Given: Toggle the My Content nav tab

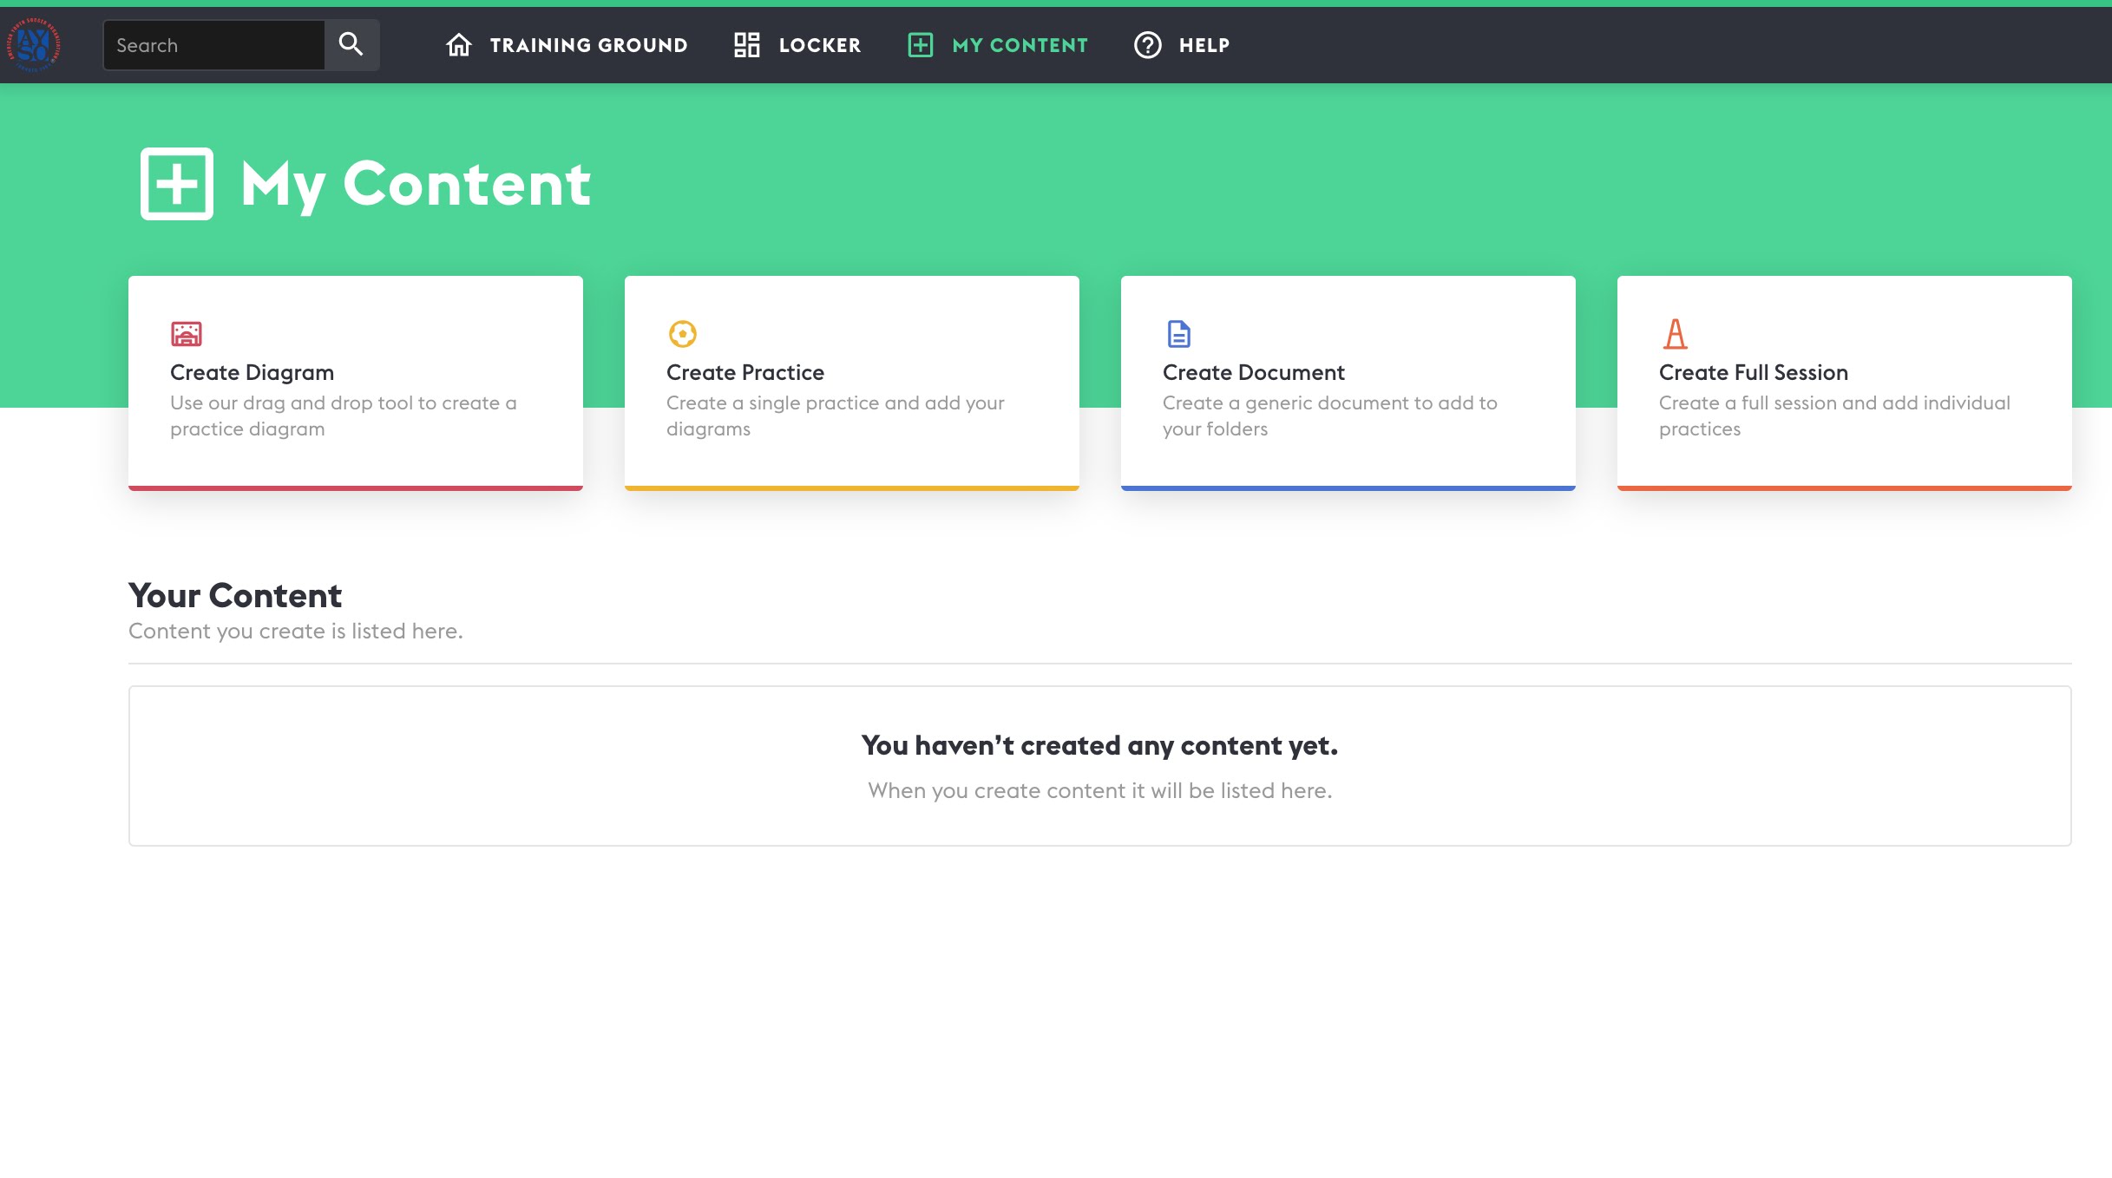Looking at the screenshot, I should 998,45.
